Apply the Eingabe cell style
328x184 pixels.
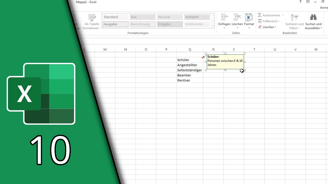tap(170, 24)
